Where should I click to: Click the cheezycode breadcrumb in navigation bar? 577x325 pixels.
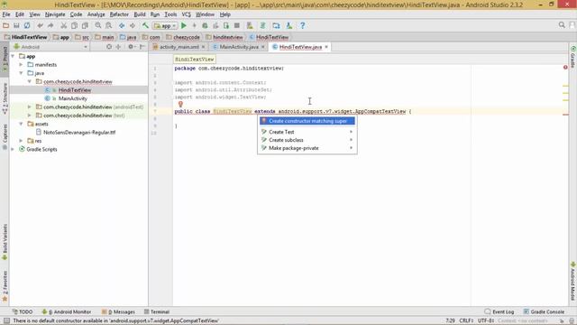coord(183,37)
